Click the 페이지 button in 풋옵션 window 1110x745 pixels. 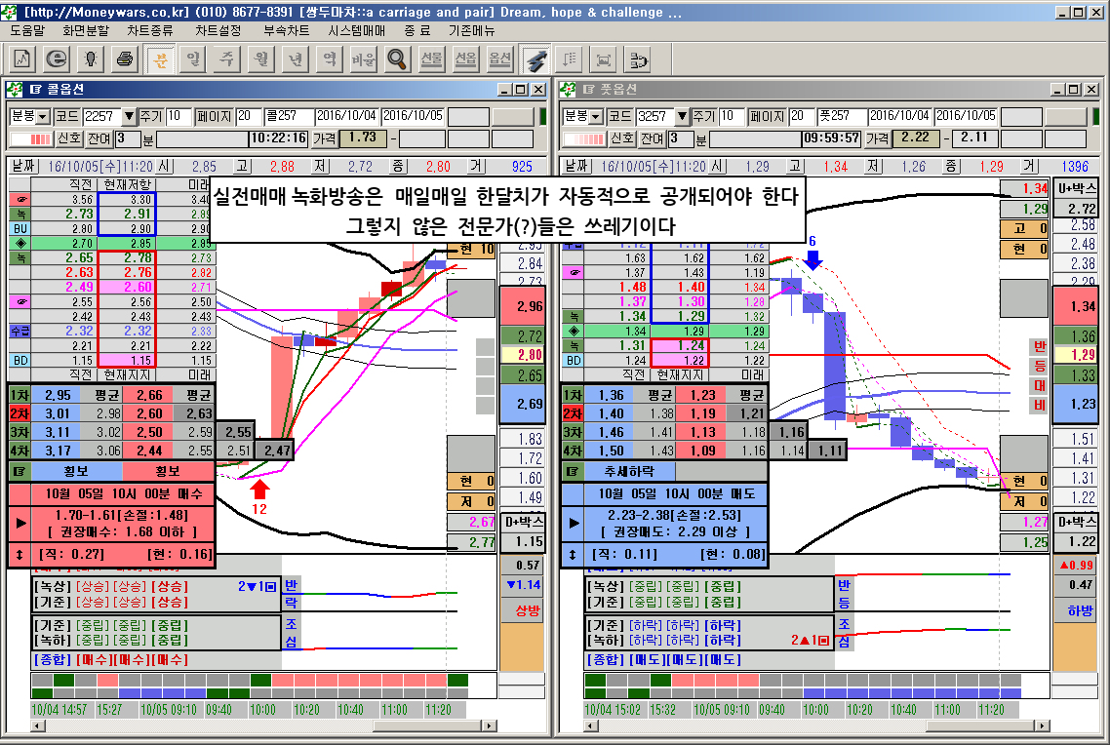768,116
